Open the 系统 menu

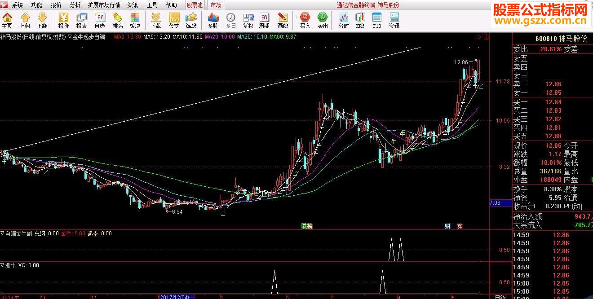(x=18, y=5)
